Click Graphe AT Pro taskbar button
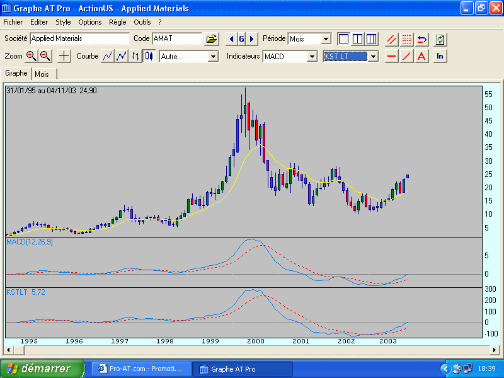504x378 pixels. [243, 369]
